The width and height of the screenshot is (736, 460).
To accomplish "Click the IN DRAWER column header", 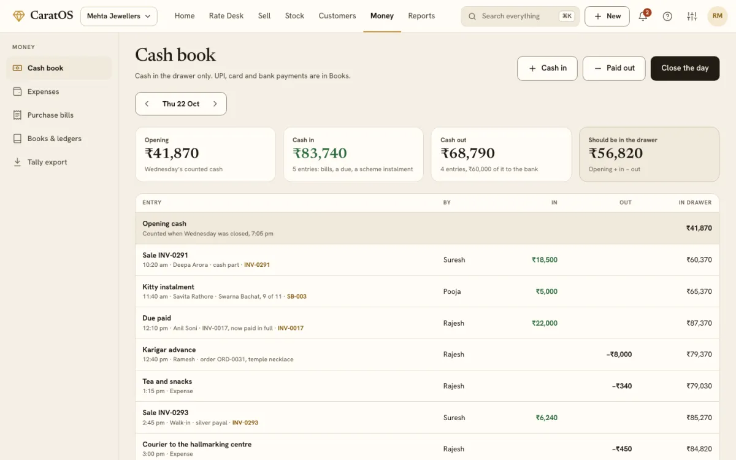I will coord(695,202).
